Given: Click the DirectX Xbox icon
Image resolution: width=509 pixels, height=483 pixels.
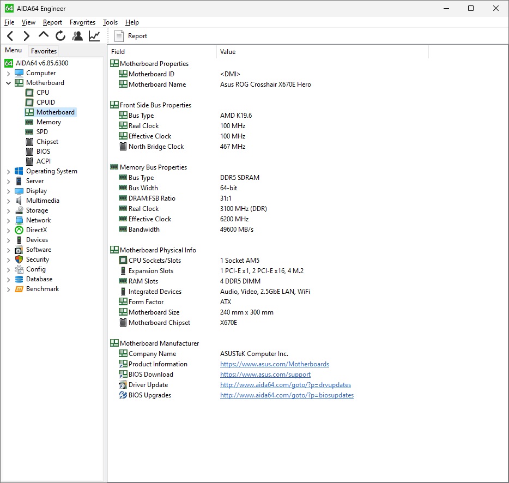Looking at the screenshot, I should tap(19, 230).
